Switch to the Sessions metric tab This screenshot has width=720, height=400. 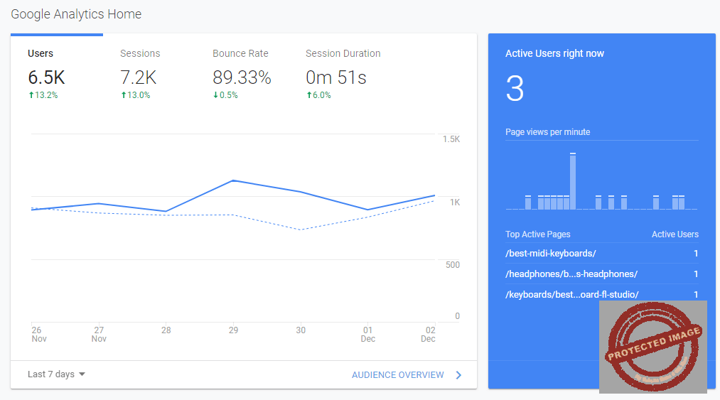139,75
